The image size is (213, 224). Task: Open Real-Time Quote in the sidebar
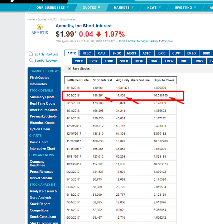[x=43, y=104]
